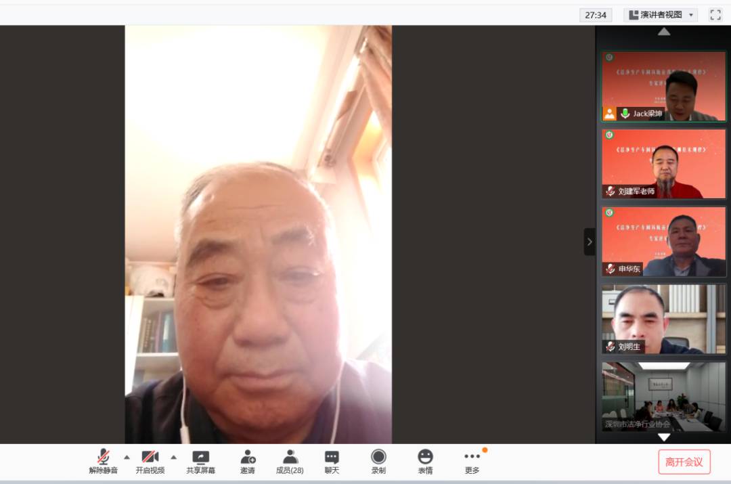
Task: Start sharing screen via 共享屏幕
Action: (x=201, y=461)
